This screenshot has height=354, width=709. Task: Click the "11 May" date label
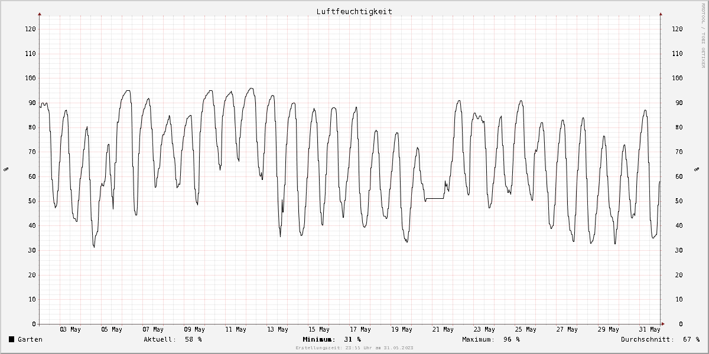click(236, 329)
